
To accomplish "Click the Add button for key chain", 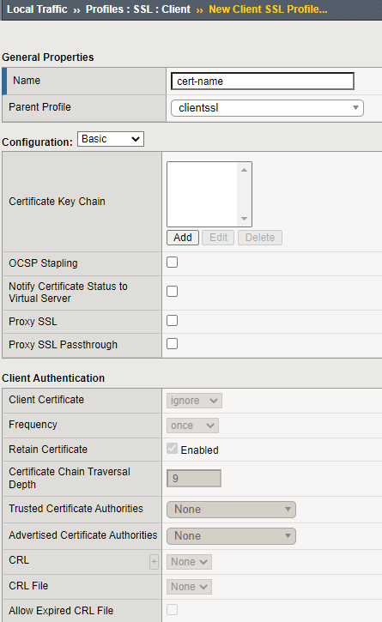I will 183,238.
